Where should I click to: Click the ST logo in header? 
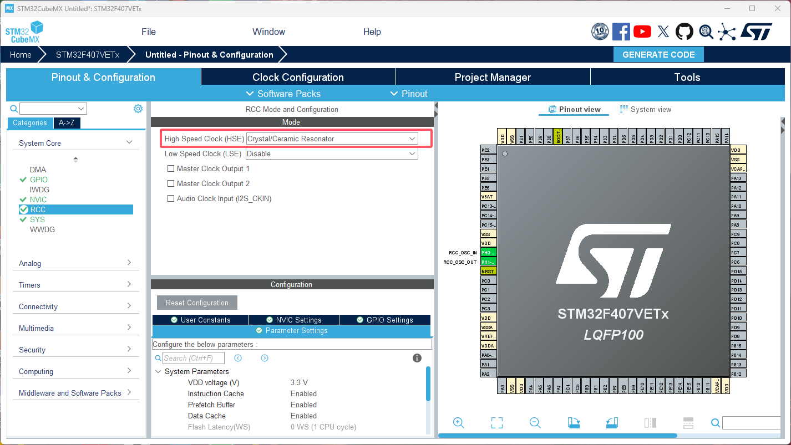(756, 32)
